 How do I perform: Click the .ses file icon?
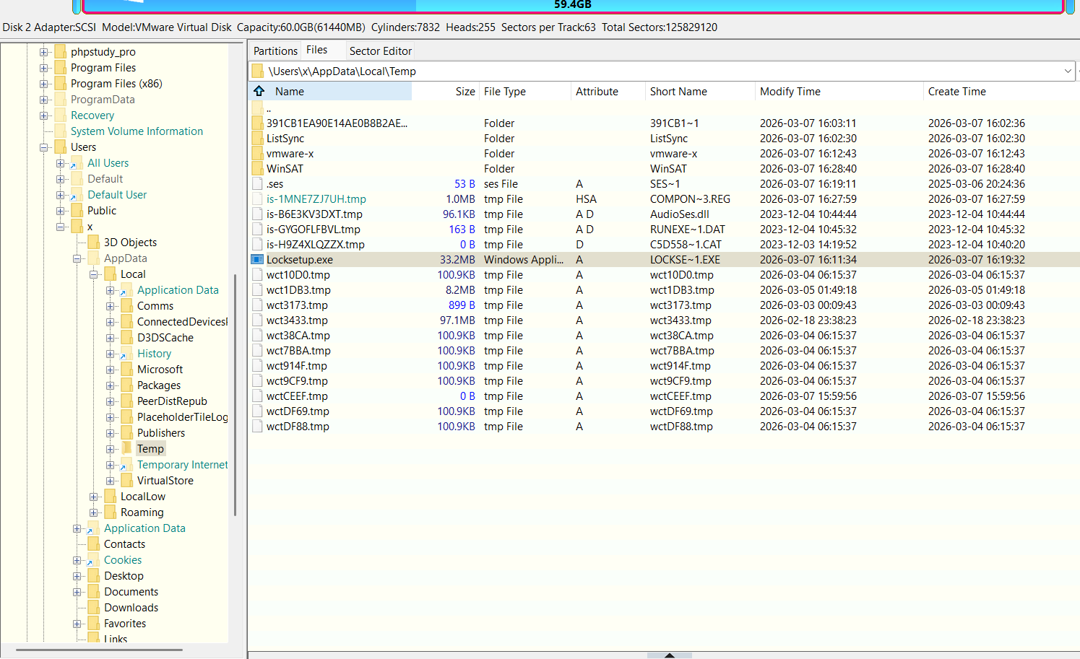coord(257,183)
